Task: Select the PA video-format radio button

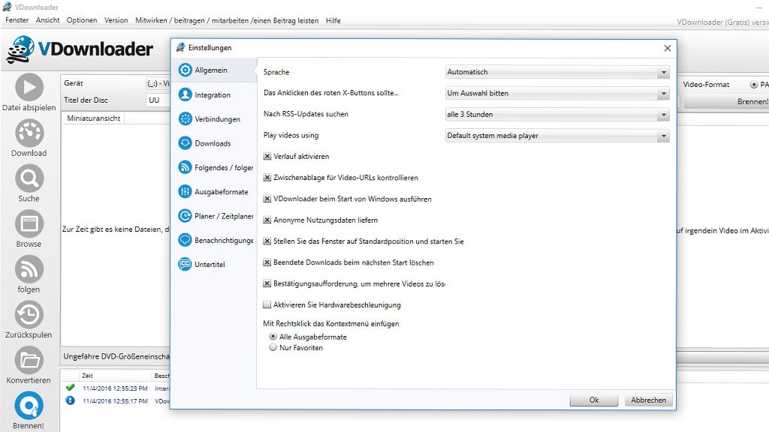Action: point(754,85)
